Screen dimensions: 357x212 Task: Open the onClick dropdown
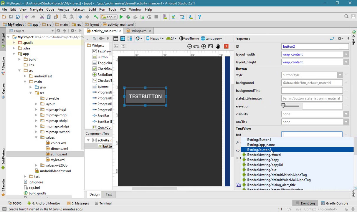point(346,122)
